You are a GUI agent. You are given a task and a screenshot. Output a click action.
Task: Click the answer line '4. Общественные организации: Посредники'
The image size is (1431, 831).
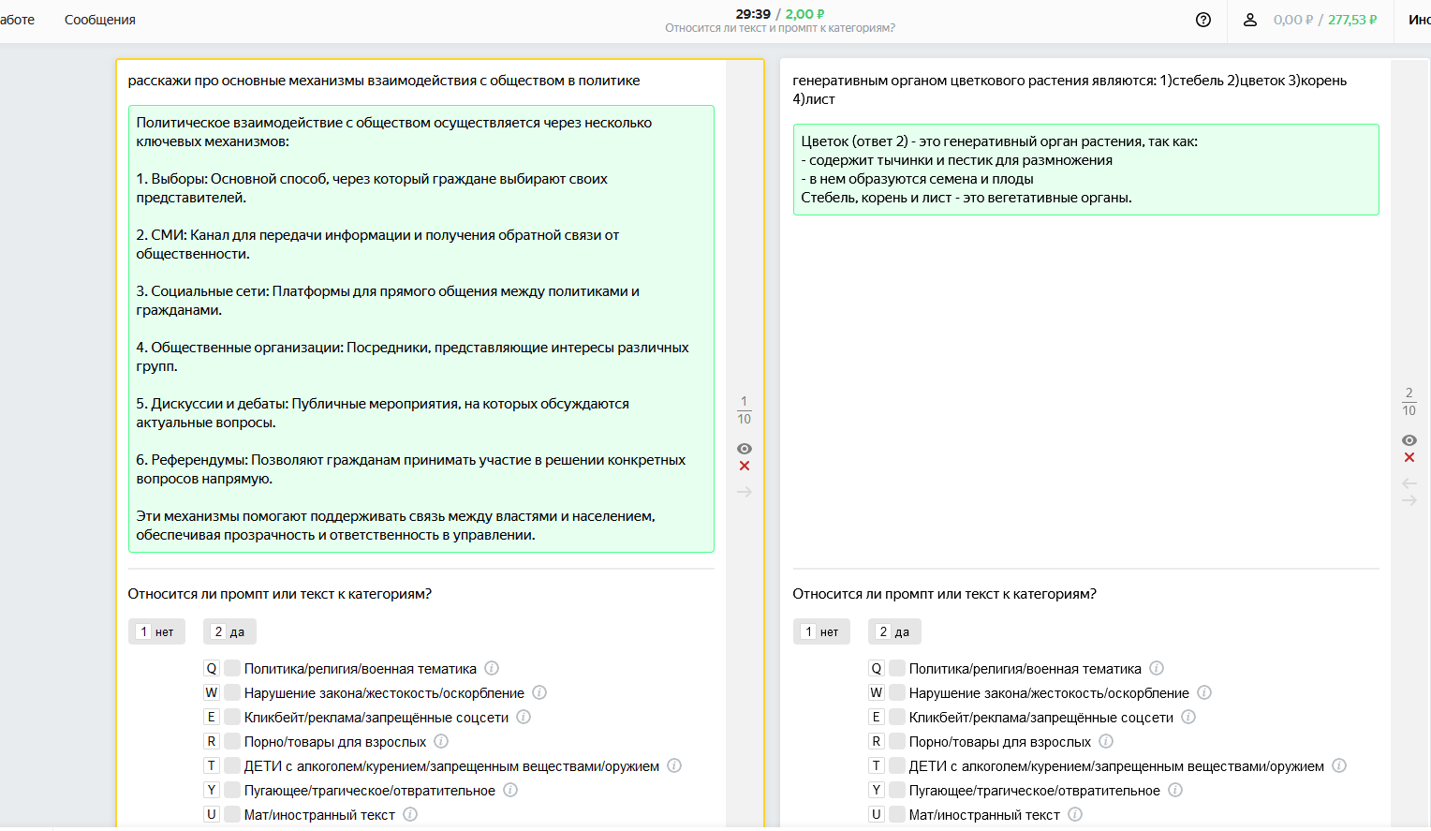pos(412,357)
